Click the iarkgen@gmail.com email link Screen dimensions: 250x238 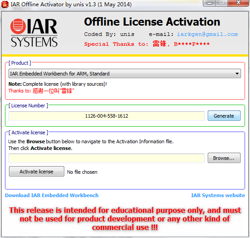pos(207,34)
